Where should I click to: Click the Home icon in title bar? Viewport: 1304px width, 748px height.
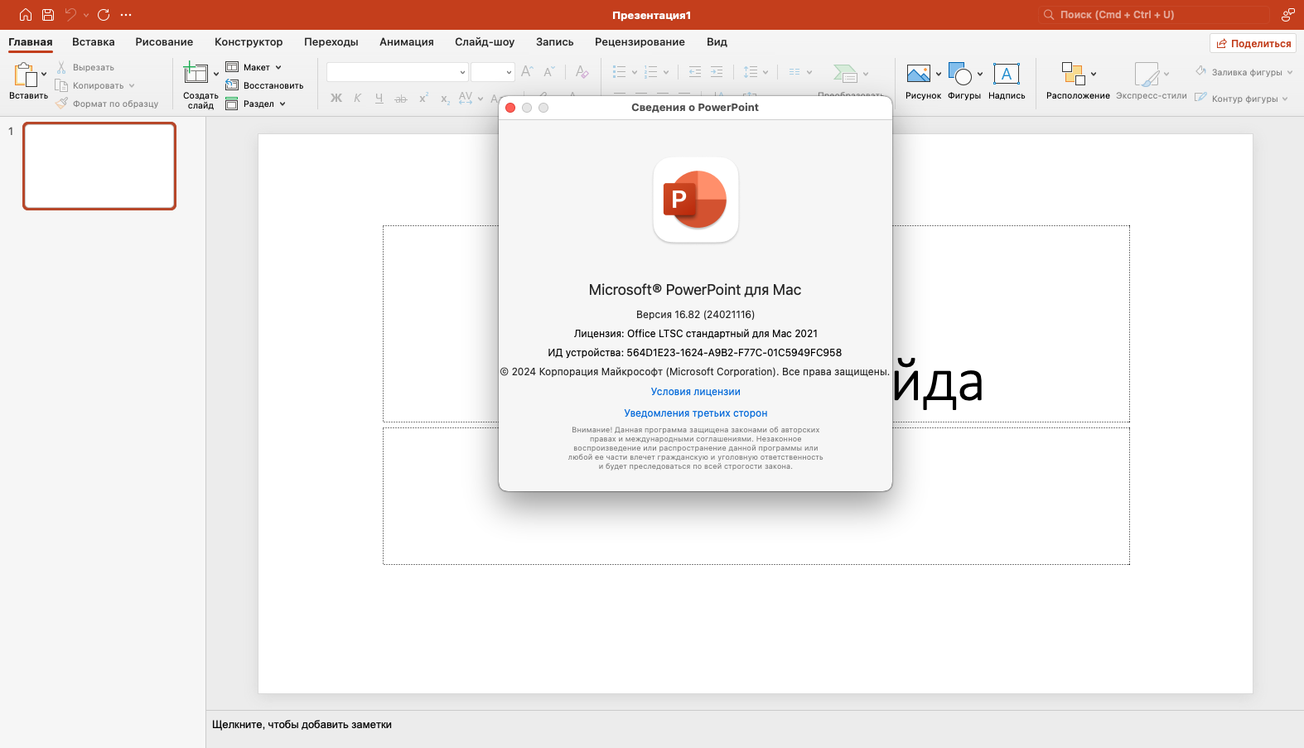[x=26, y=15]
